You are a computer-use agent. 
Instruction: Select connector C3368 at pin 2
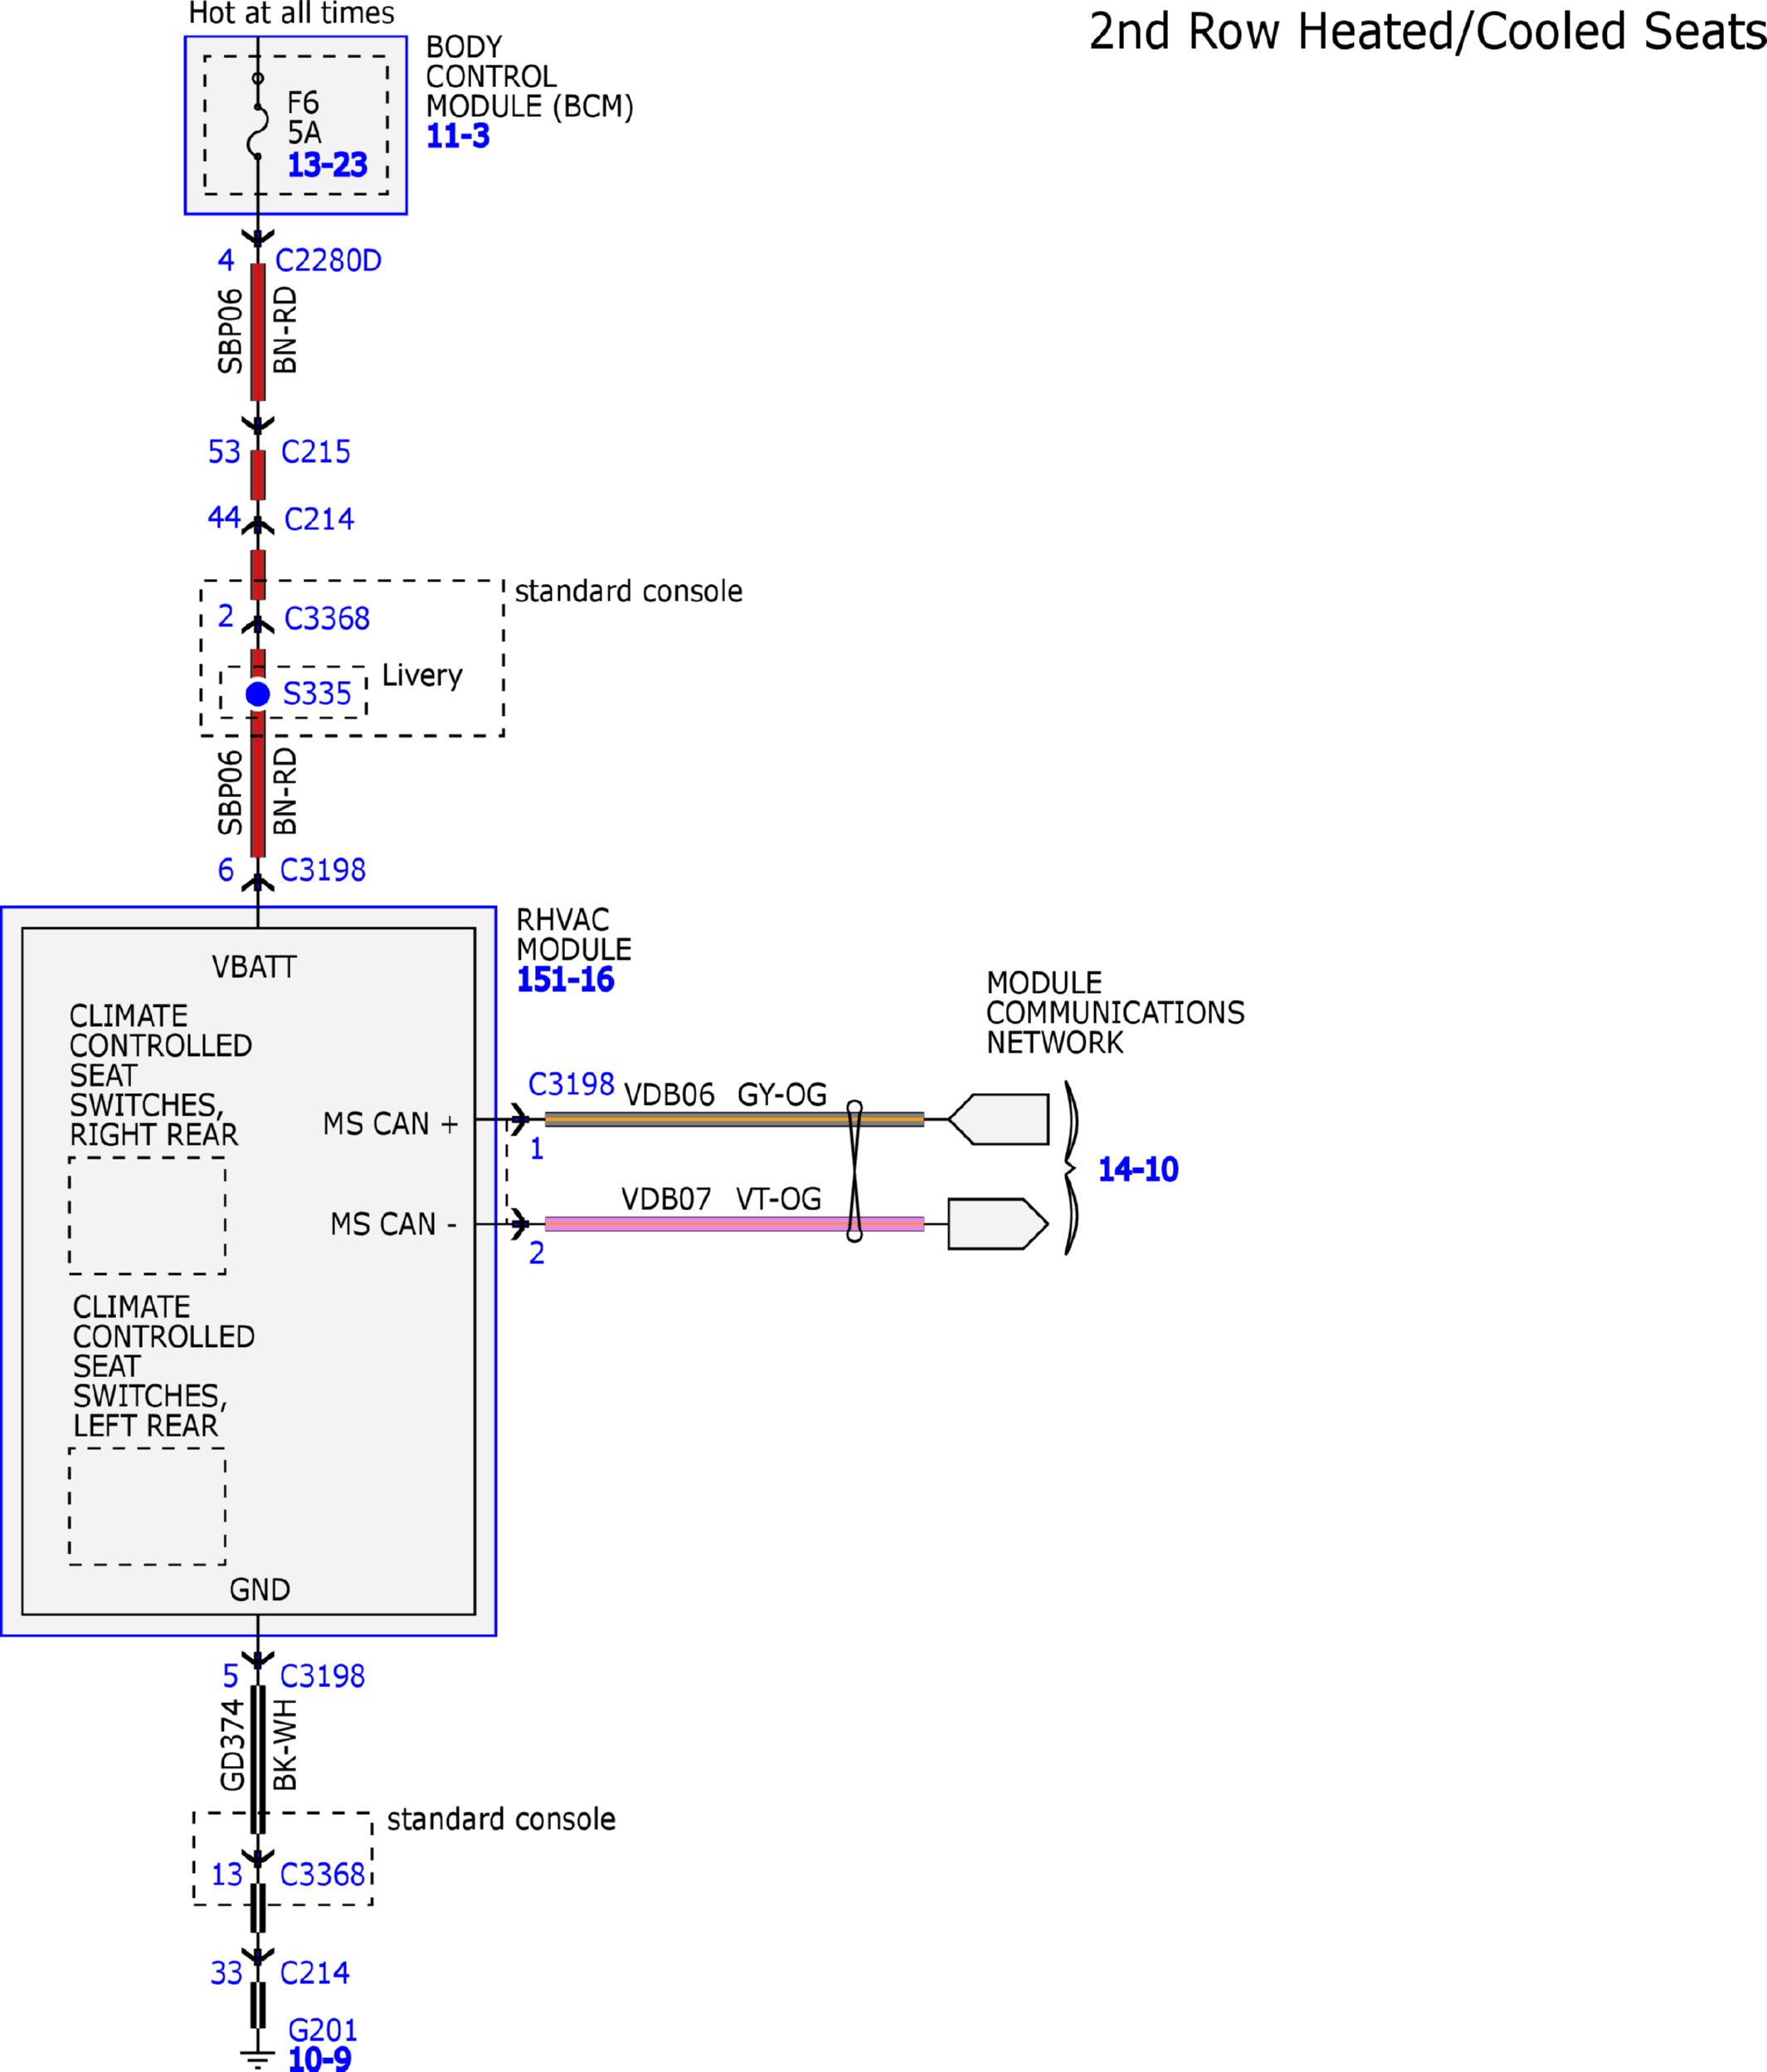[327, 619]
